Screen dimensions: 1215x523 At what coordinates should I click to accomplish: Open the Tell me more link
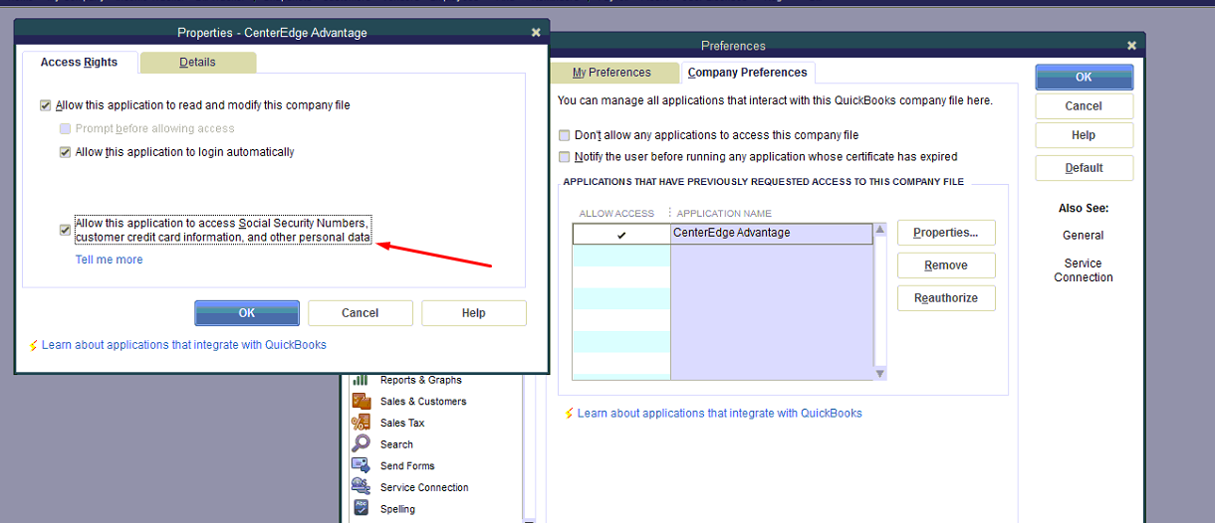click(110, 260)
